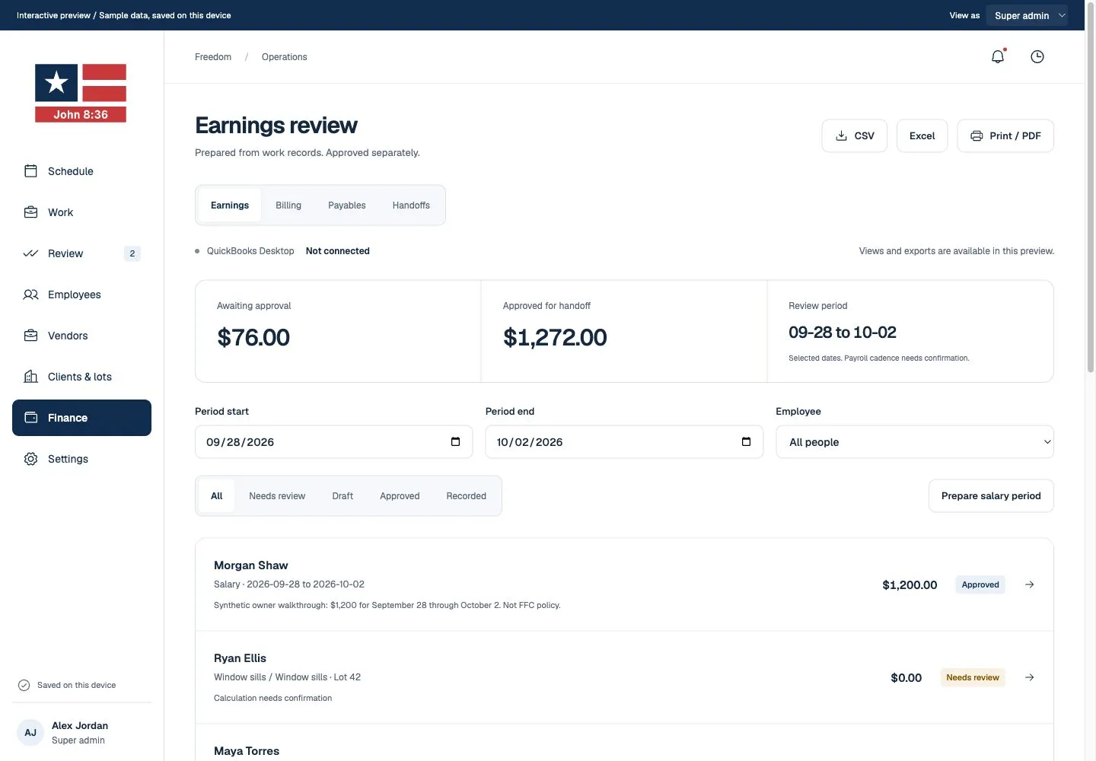Open Clients & lots in sidebar
Viewport: 1096px width, 761px height.
[81, 377]
